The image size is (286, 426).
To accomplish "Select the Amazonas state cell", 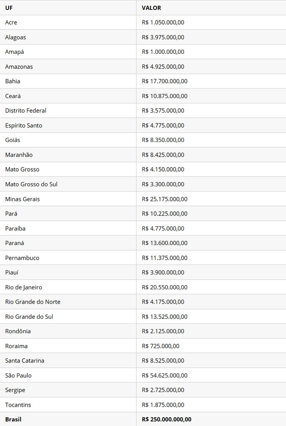I will (19, 67).
